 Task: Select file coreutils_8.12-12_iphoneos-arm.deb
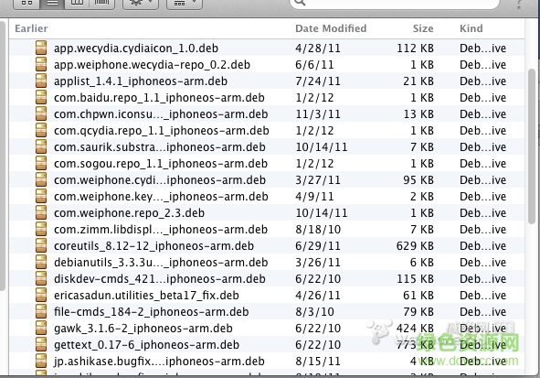(x=154, y=246)
